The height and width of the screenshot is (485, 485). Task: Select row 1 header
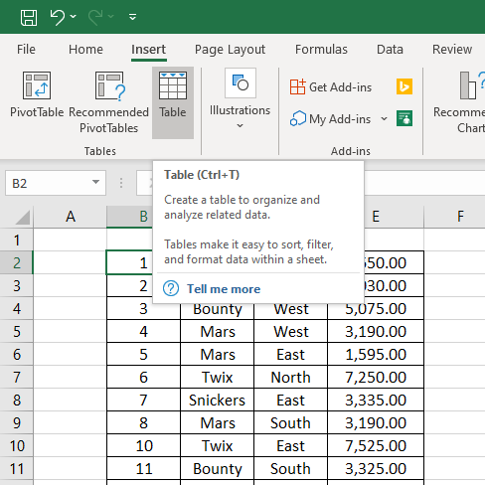pyautogui.click(x=17, y=240)
